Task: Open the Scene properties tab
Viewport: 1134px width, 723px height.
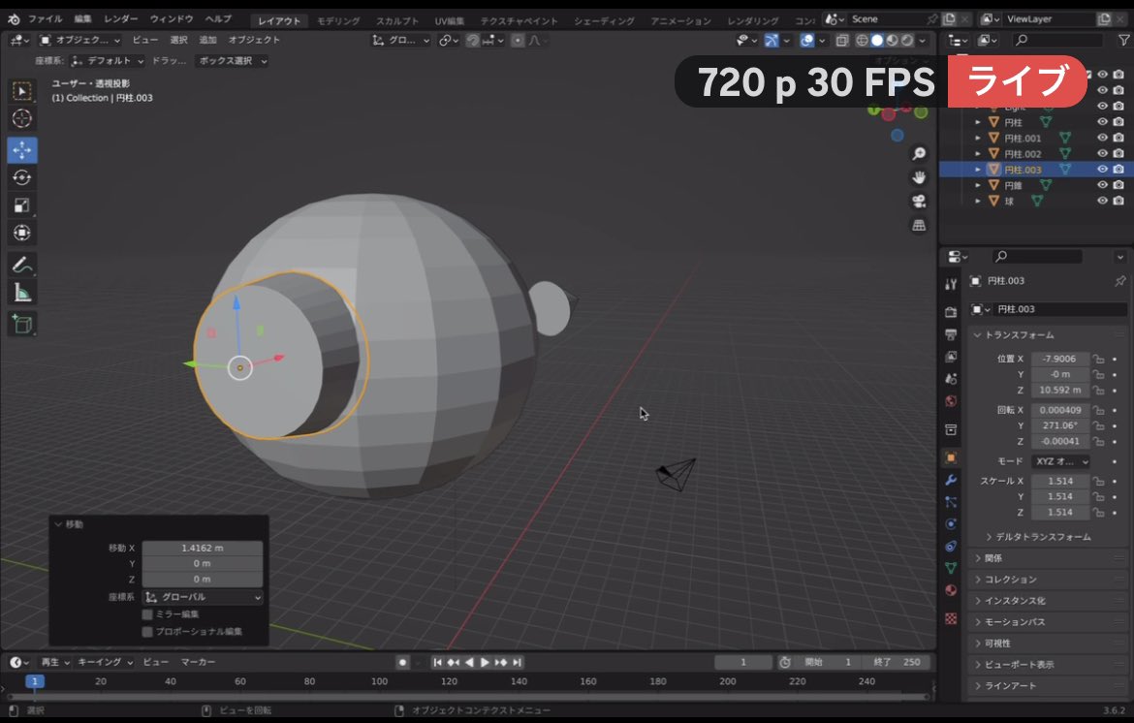Action: tap(951, 379)
